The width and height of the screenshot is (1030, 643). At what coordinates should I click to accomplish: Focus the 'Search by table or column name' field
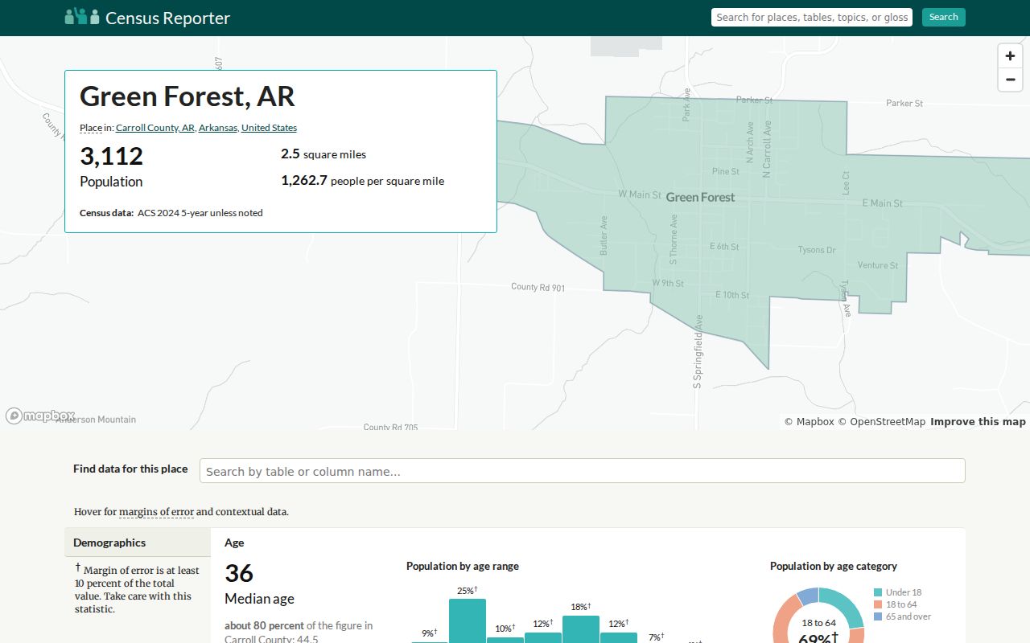tap(582, 471)
